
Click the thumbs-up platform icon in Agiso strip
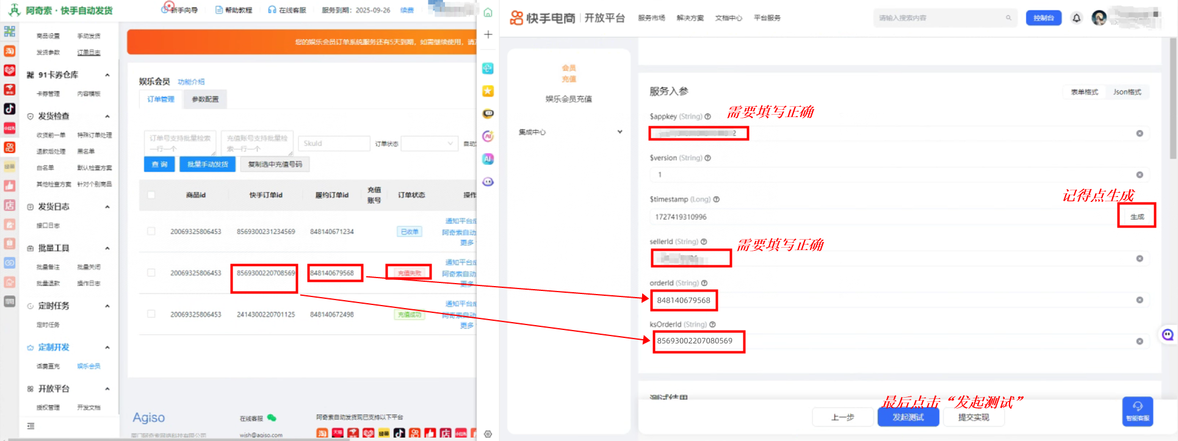(10, 185)
